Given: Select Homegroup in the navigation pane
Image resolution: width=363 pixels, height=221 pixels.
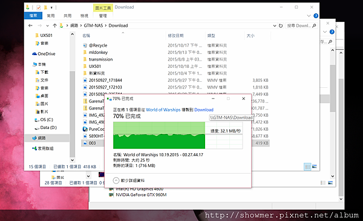Looking at the screenshot, I should [x=45, y=148].
